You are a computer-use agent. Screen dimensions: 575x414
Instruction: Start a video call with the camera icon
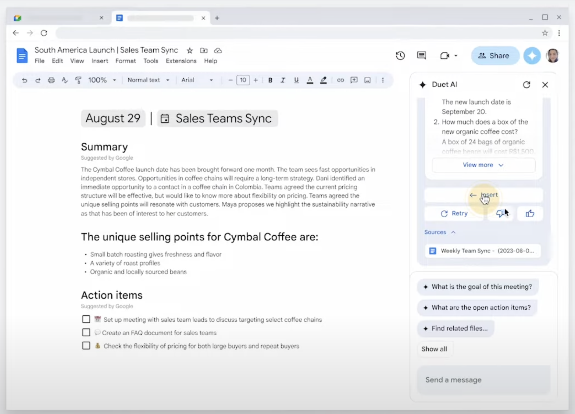pos(444,56)
